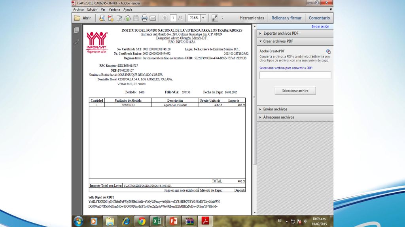Image resolution: width=405 pixels, height=227 pixels.
Task: Open the toolbar customize small arrow
Action: point(222,18)
